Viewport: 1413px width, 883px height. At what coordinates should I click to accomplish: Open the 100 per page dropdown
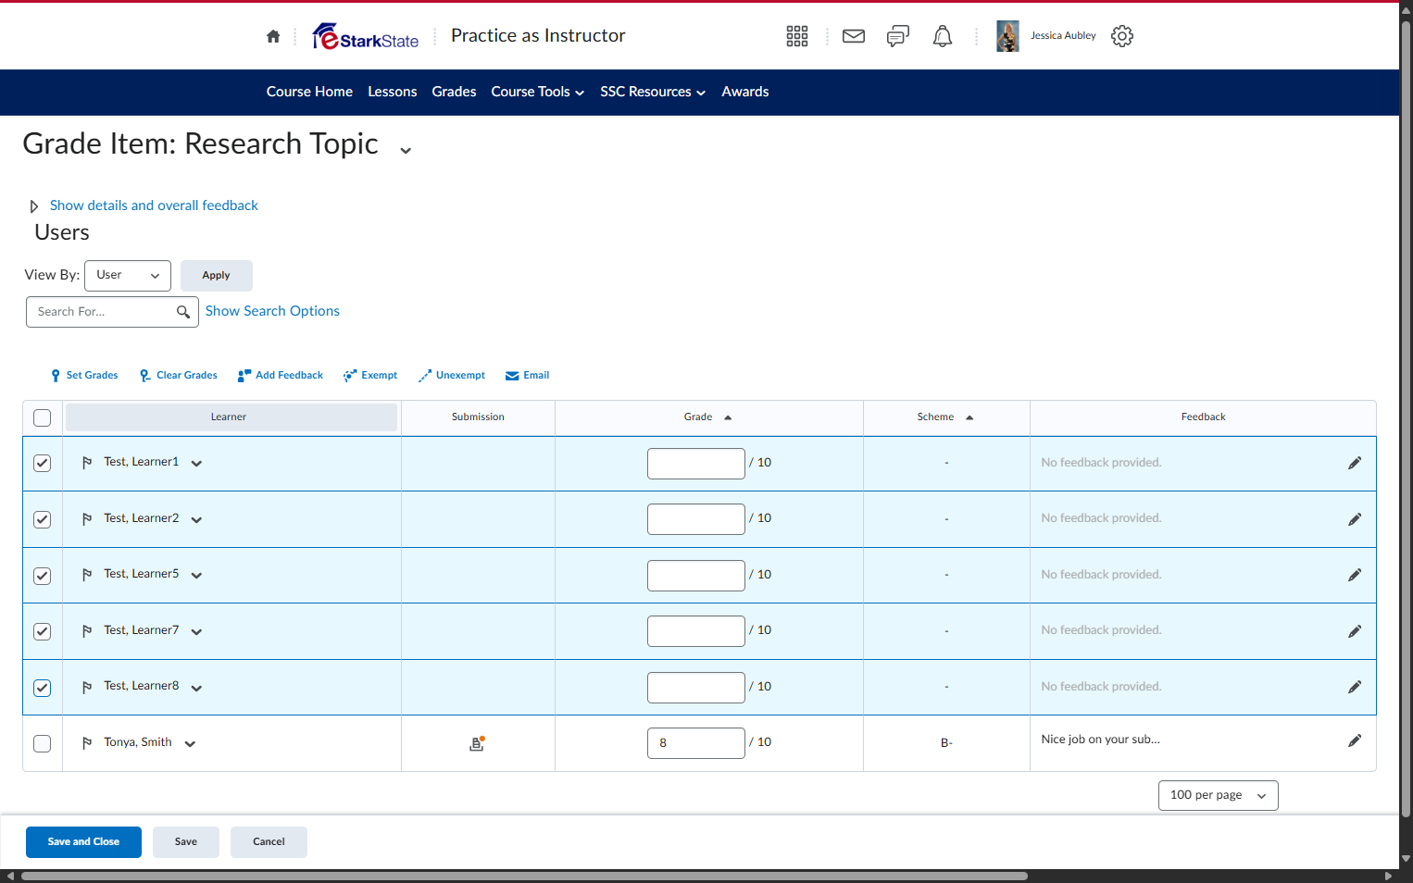pyautogui.click(x=1218, y=795)
